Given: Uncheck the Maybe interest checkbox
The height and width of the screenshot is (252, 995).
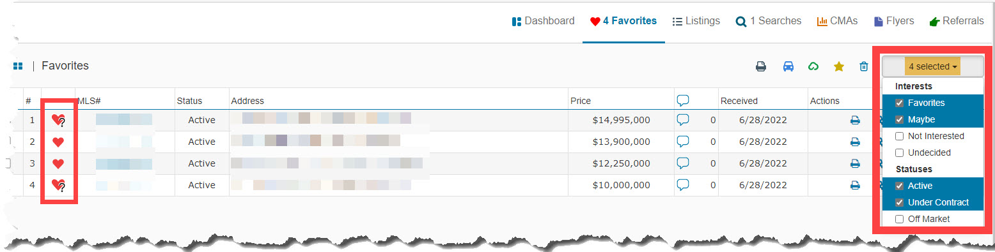Looking at the screenshot, I should coord(900,119).
